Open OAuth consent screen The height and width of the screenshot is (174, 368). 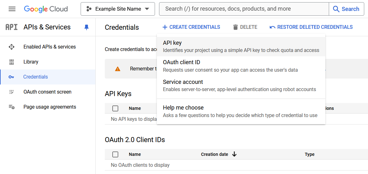[x=48, y=92]
